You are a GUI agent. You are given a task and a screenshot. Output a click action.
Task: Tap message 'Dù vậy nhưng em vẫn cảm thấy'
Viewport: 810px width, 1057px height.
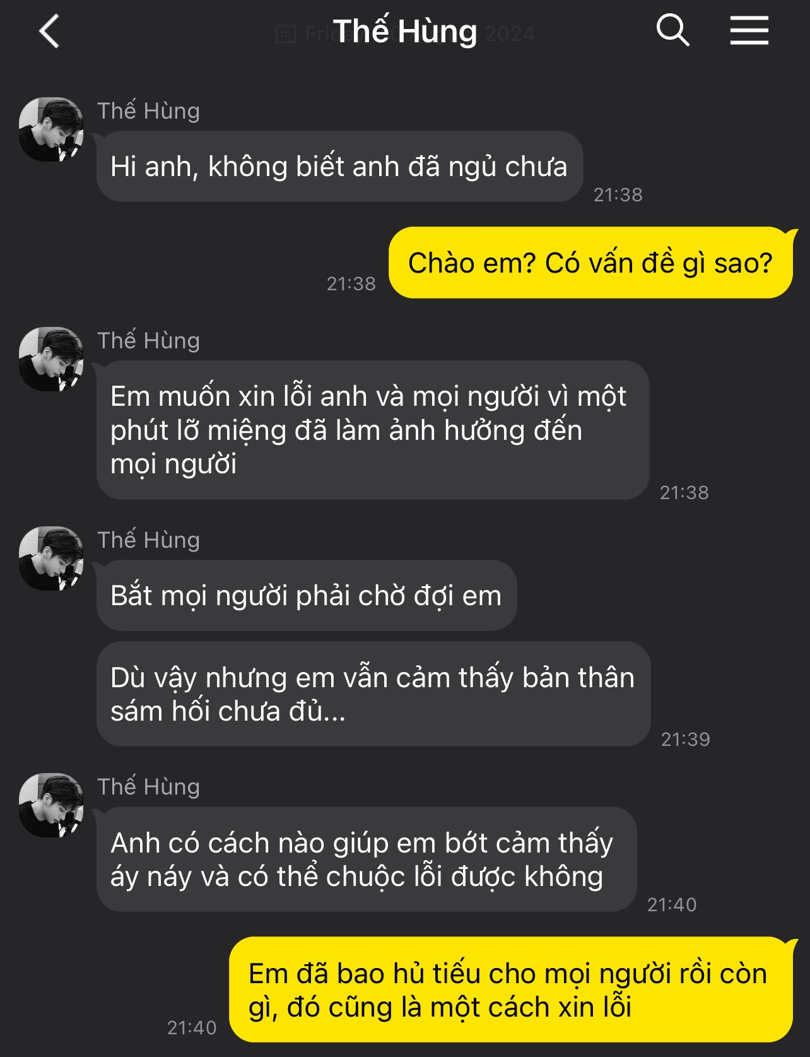[373, 694]
